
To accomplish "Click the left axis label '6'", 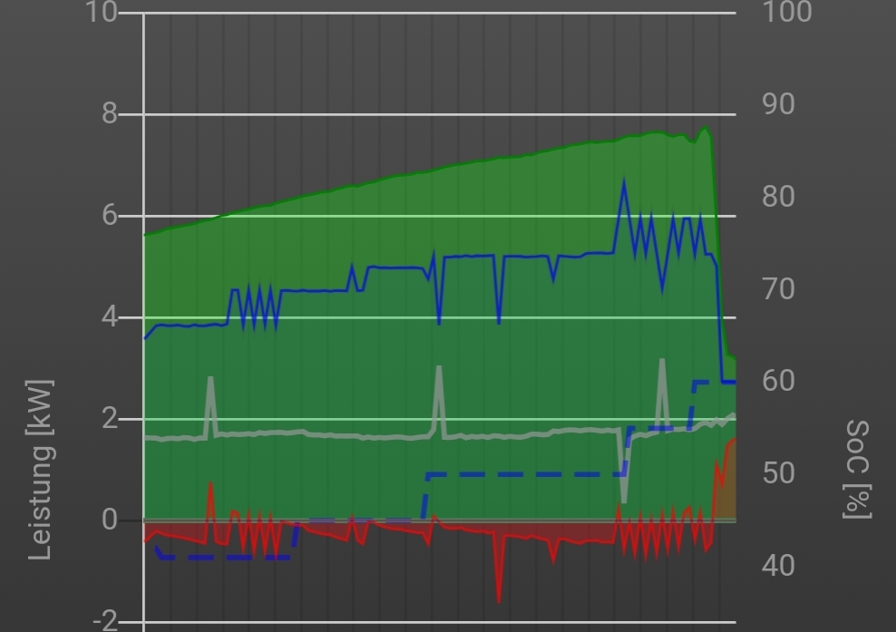I will pos(110,215).
